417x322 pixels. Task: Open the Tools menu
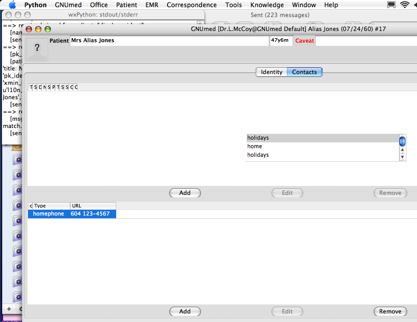click(x=234, y=5)
